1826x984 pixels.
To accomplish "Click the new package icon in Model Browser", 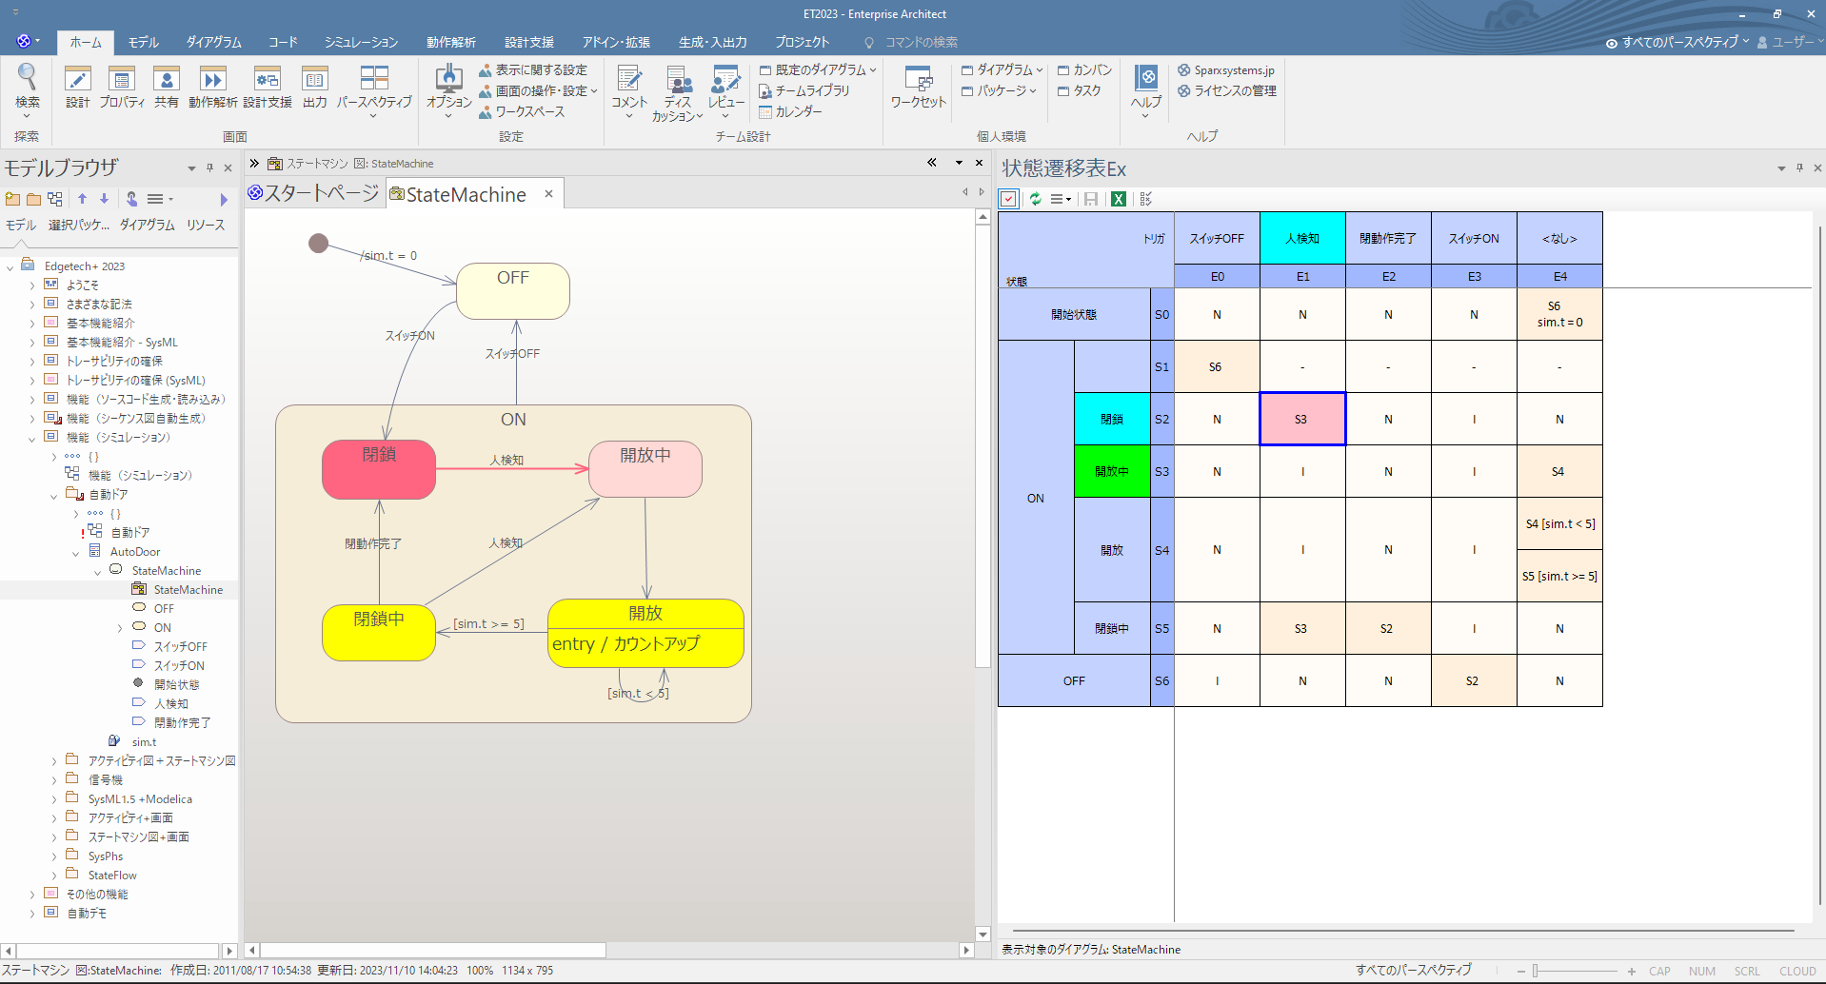I will 12,199.
